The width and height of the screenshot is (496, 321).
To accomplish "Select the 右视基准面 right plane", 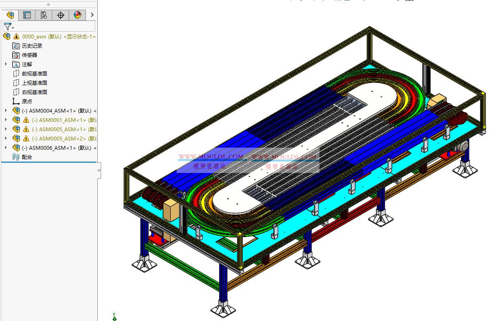I will click(x=34, y=92).
